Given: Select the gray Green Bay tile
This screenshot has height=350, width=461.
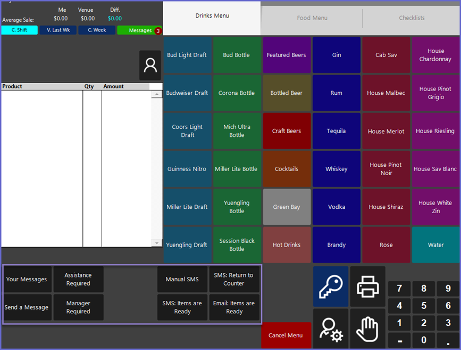Looking at the screenshot, I should click(x=286, y=207).
